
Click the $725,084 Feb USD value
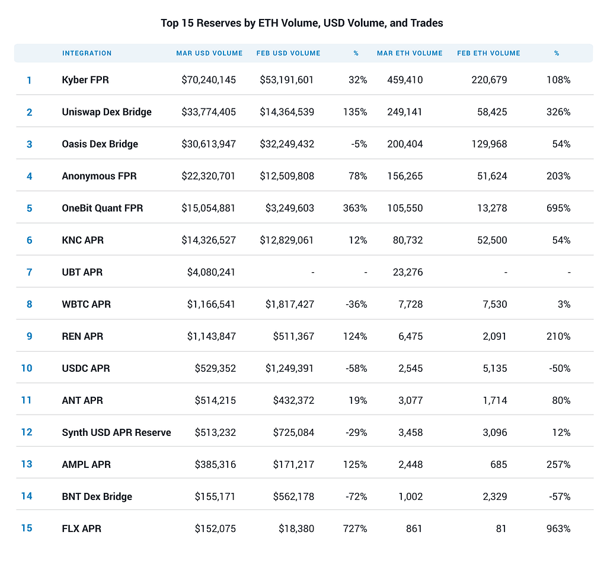click(293, 432)
